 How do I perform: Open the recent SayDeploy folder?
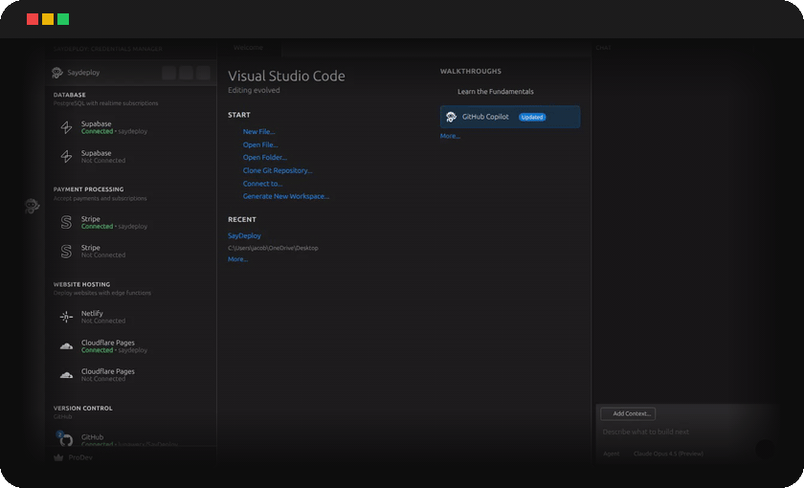[245, 235]
